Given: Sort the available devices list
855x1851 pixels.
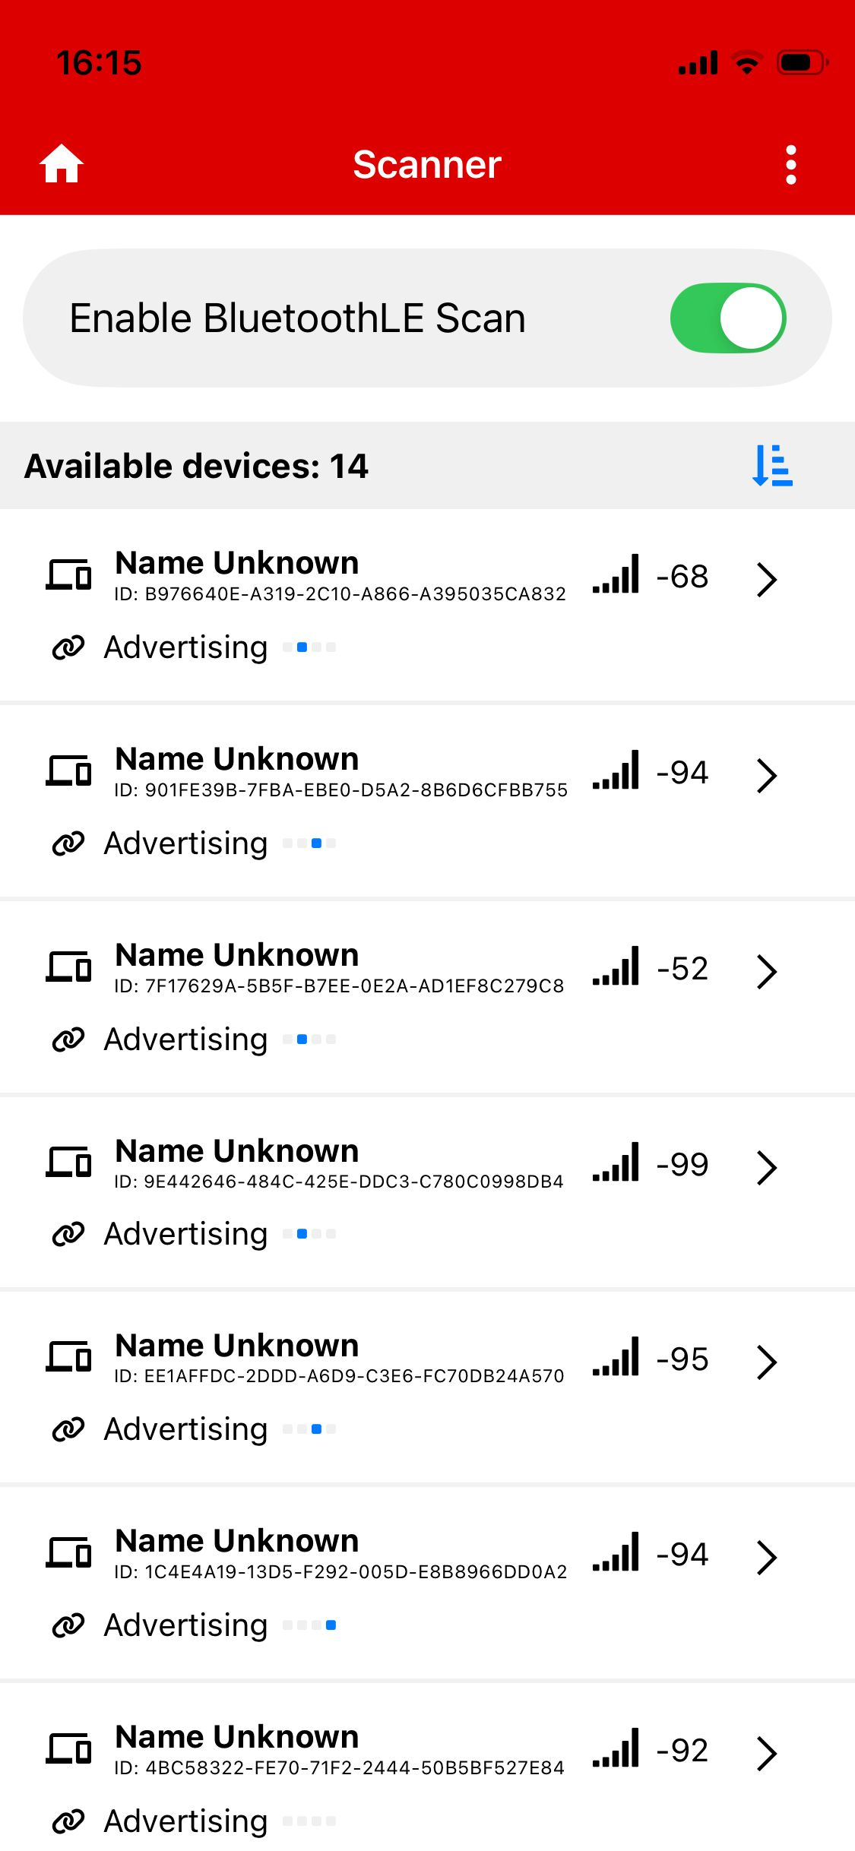Looking at the screenshot, I should coord(772,466).
